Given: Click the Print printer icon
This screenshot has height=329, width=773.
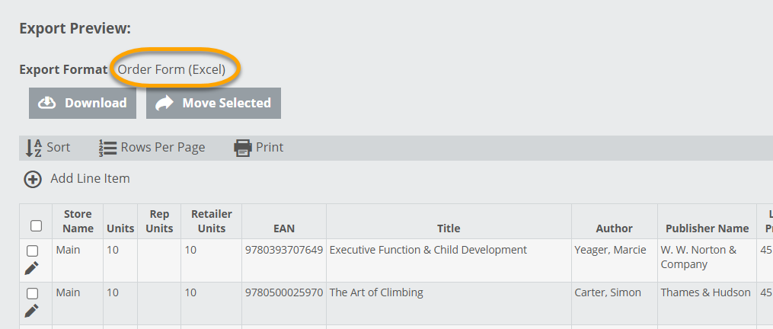Looking at the screenshot, I should click(242, 148).
